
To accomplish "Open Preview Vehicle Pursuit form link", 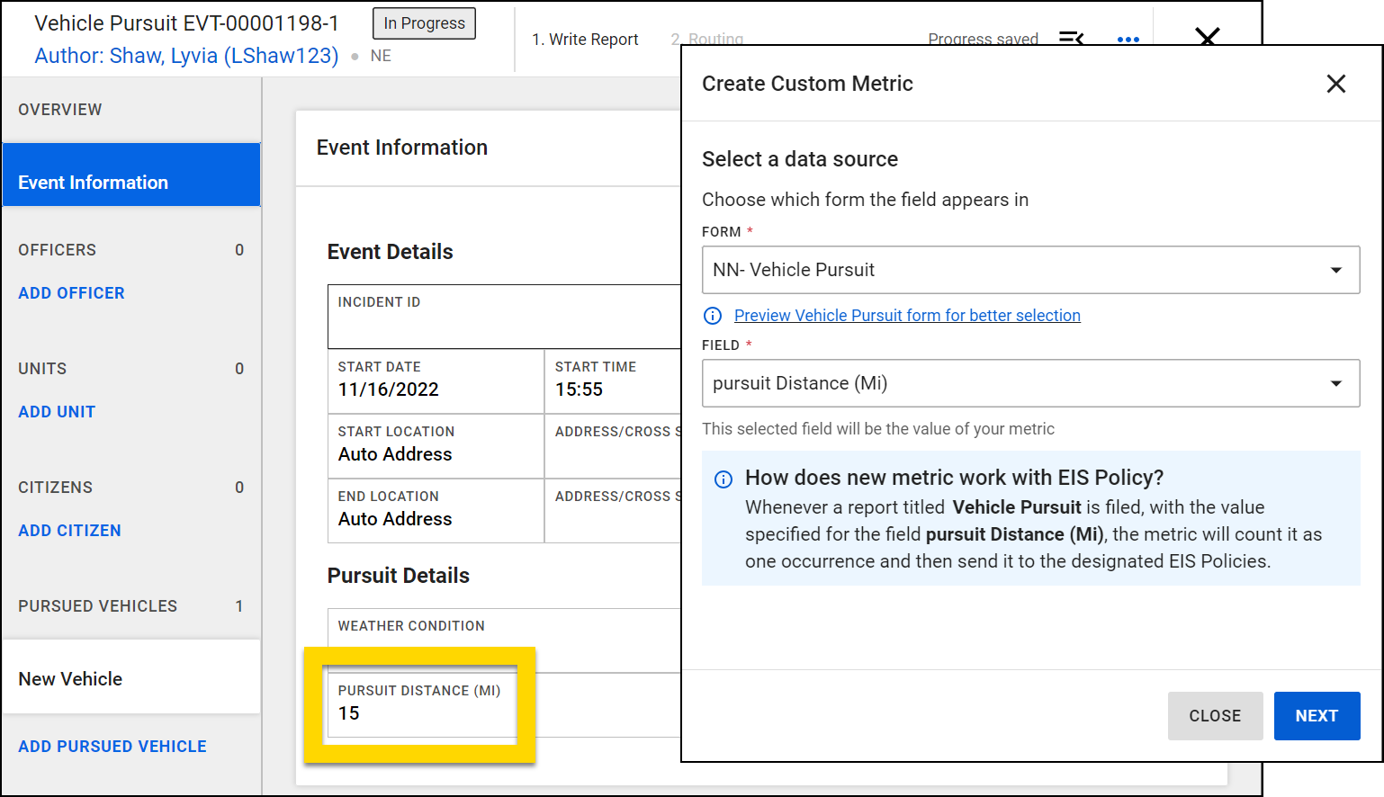I will point(907,316).
